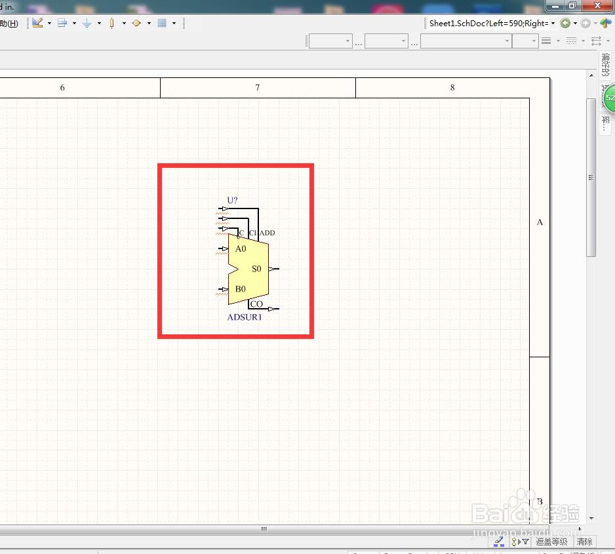Open the first empty formatting combo box
615x554 pixels.
point(330,41)
